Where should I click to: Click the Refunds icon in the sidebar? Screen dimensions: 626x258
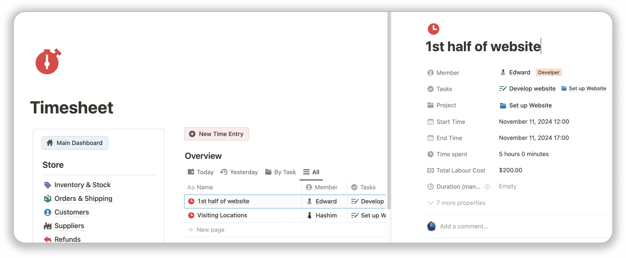tap(47, 239)
